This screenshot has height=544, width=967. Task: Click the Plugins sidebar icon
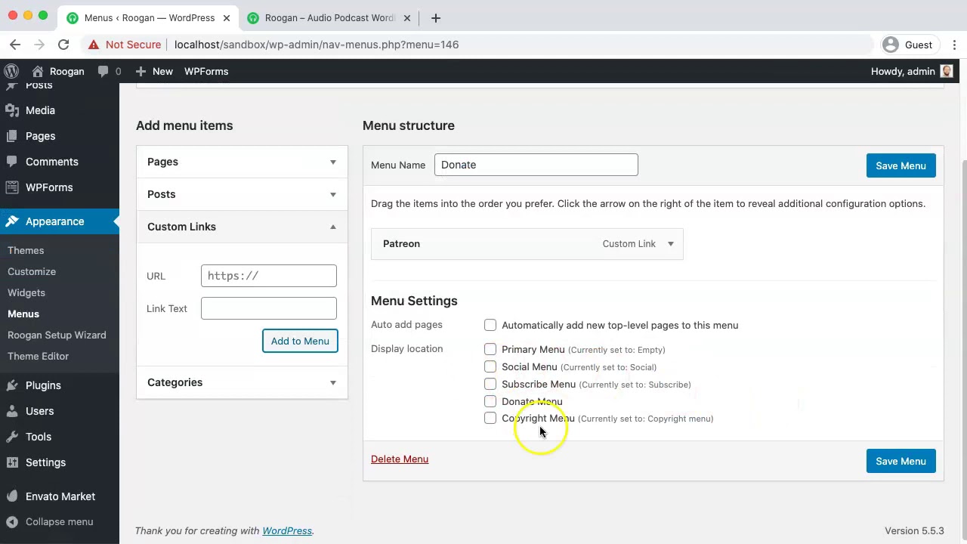pyautogui.click(x=11, y=385)
